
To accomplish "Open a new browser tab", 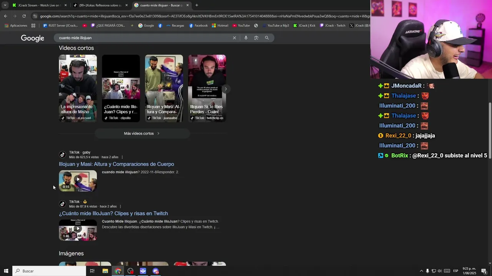I will coord(197,5).
